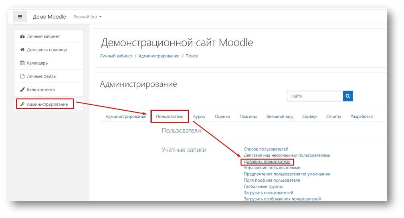Click the Администрирование page heading

pos(138,84)
